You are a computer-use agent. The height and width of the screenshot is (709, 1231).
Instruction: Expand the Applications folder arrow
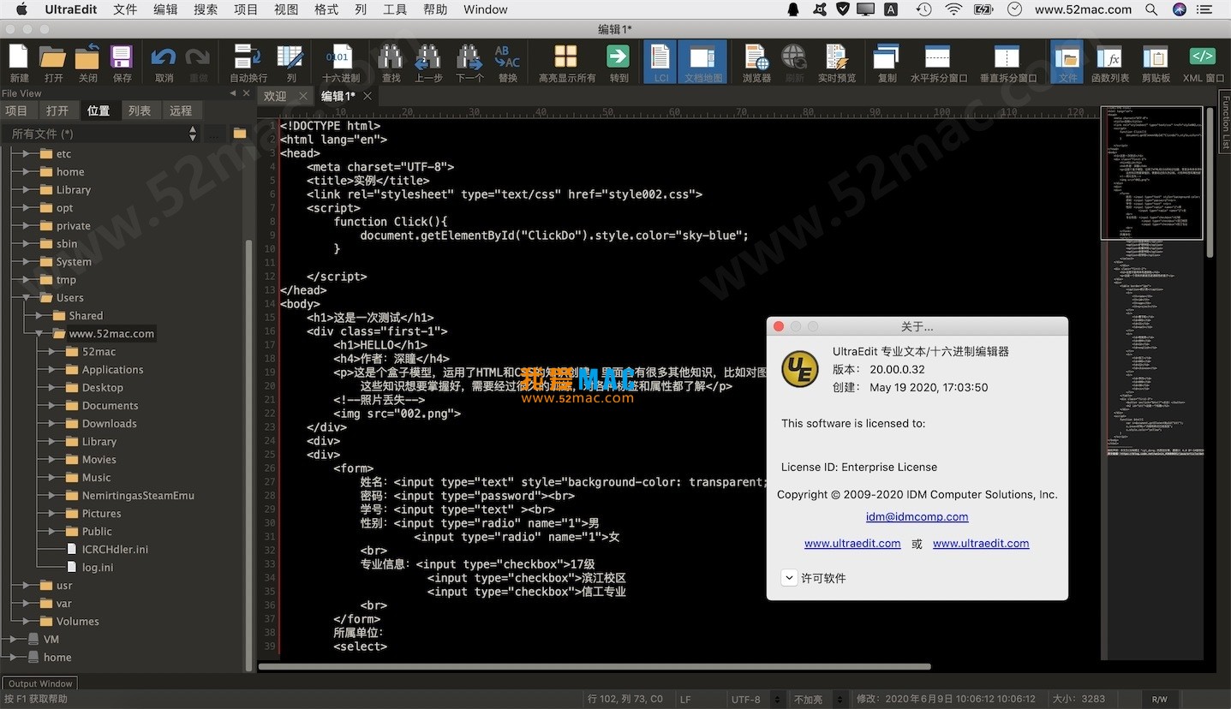(x=52, y=370)
